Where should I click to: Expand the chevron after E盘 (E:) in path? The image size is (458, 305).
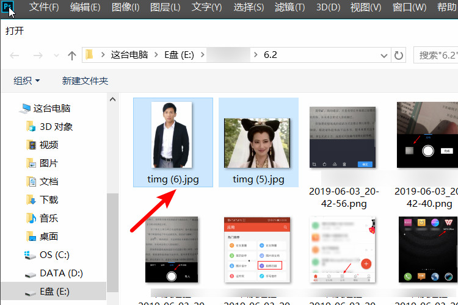coord(202,55)
